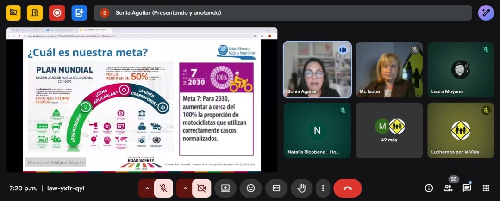Screen dimensions: 500x201
Task: Show the participants people list
Action: (x=448, y=188)
